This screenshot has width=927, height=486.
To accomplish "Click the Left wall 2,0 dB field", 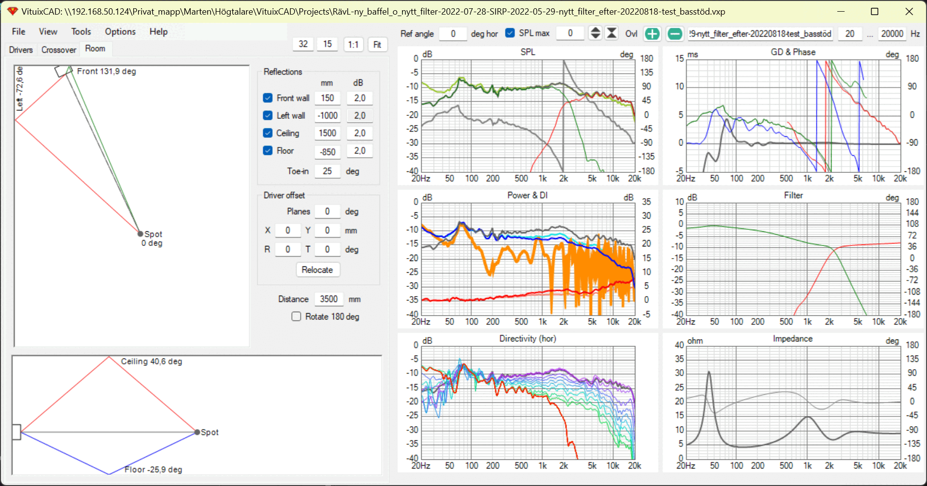I will click(x=360, y=115).
